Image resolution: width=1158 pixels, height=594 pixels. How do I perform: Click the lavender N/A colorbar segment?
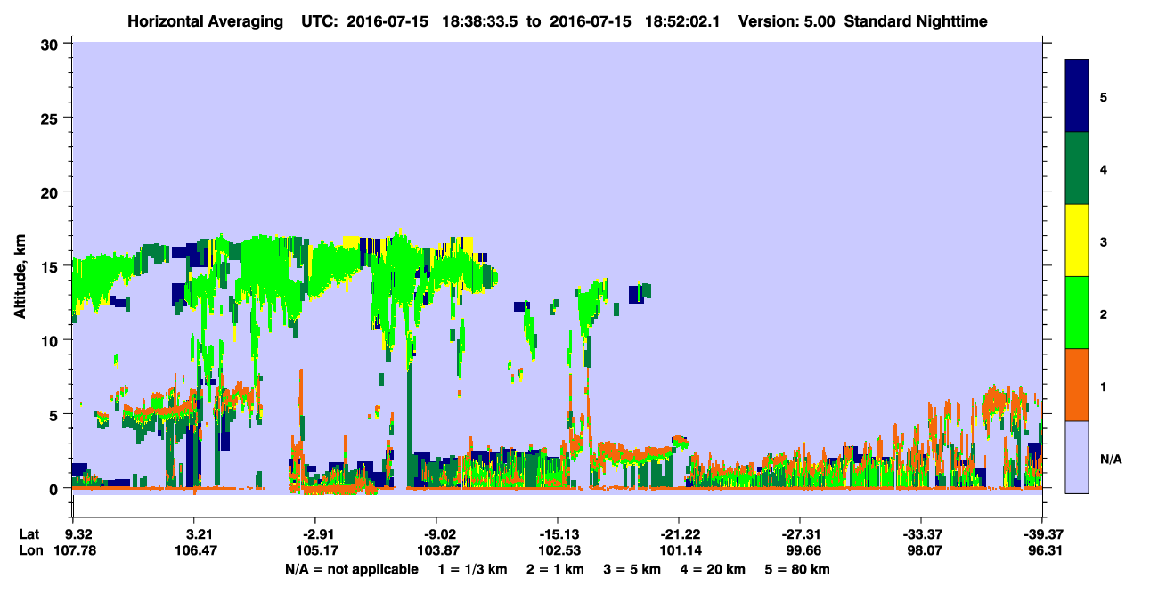[1077, 456]
